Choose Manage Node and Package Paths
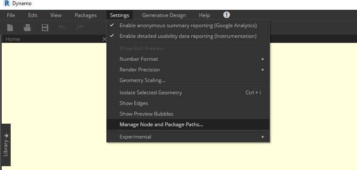 point(161,125)
